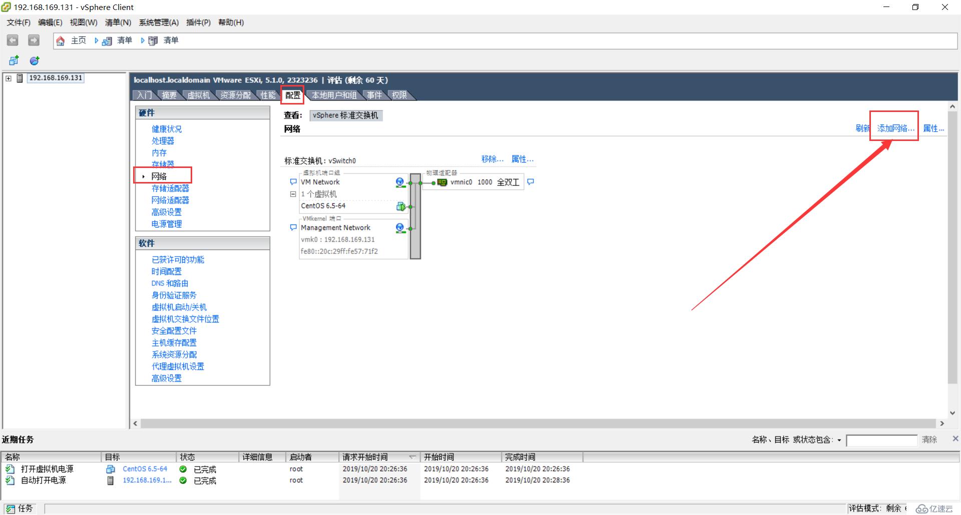Open 存储适配器 in the hardware list

coord(170,188)
